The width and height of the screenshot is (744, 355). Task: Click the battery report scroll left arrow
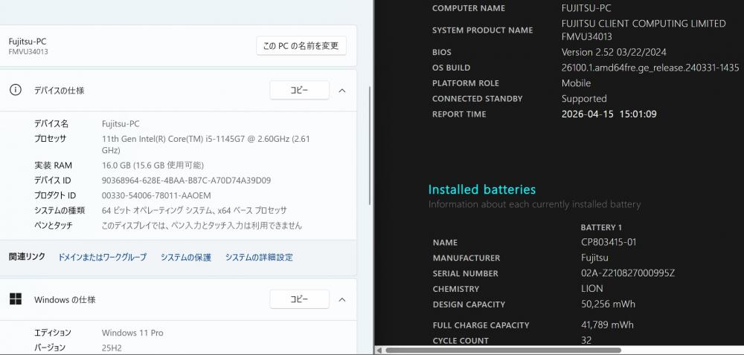[379, 351]
